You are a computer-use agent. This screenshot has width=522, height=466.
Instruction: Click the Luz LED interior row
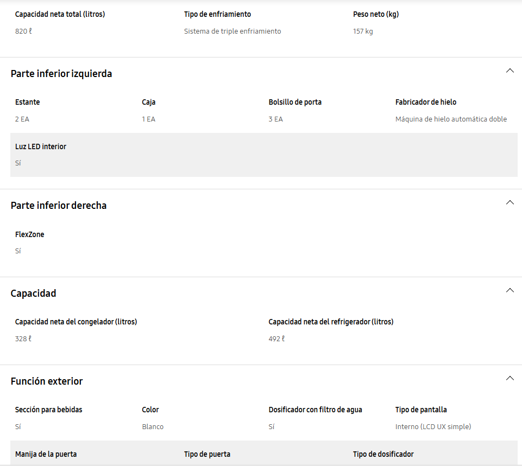pos(263,155)
